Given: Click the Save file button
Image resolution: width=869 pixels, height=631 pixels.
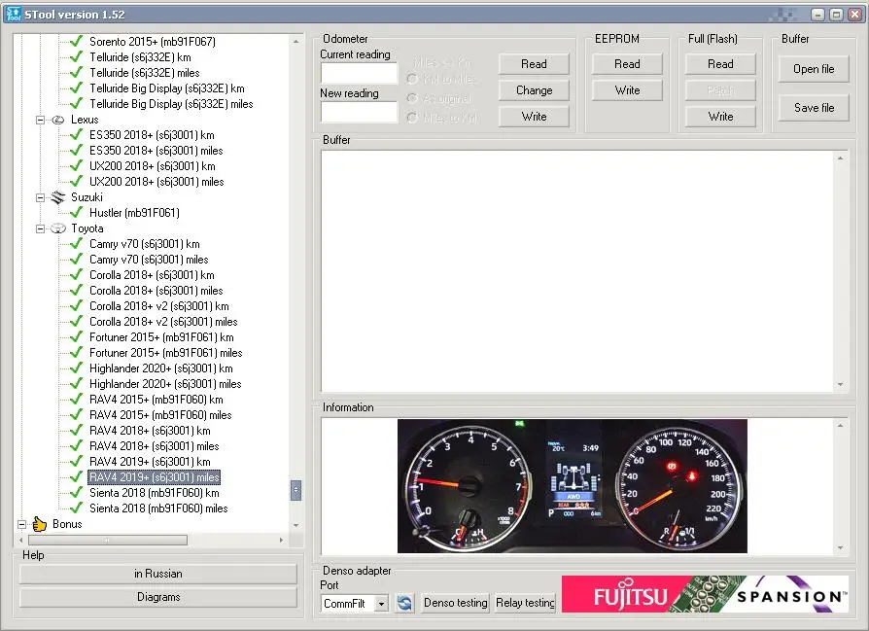Looking at the screenshot, I should (x=814, y=108).
